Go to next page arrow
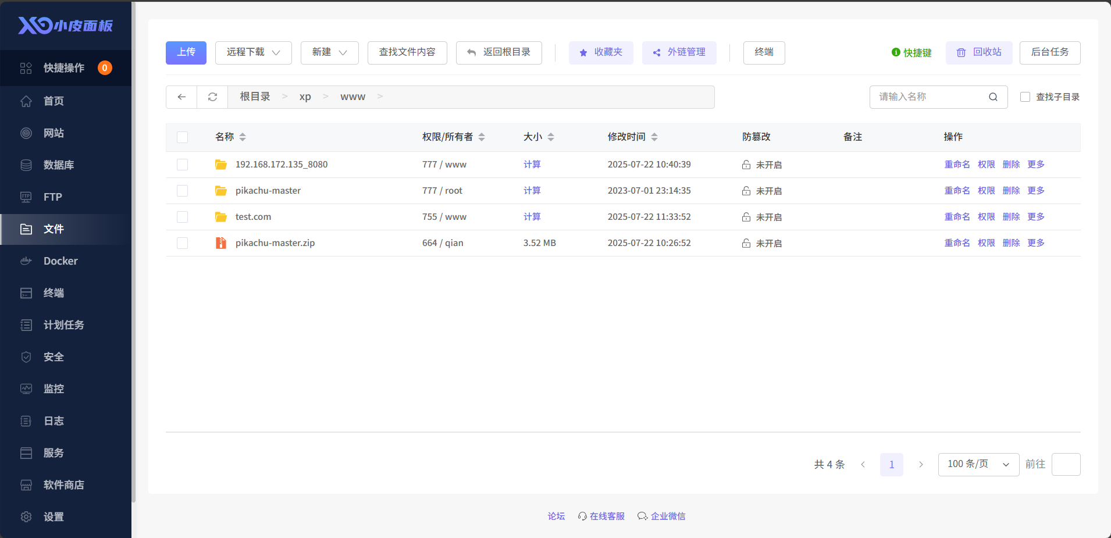This screenshot has width=1111, height=538. point(921,464)
